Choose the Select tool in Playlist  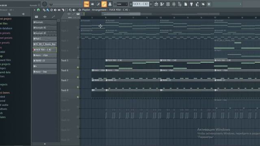point(67,10)
